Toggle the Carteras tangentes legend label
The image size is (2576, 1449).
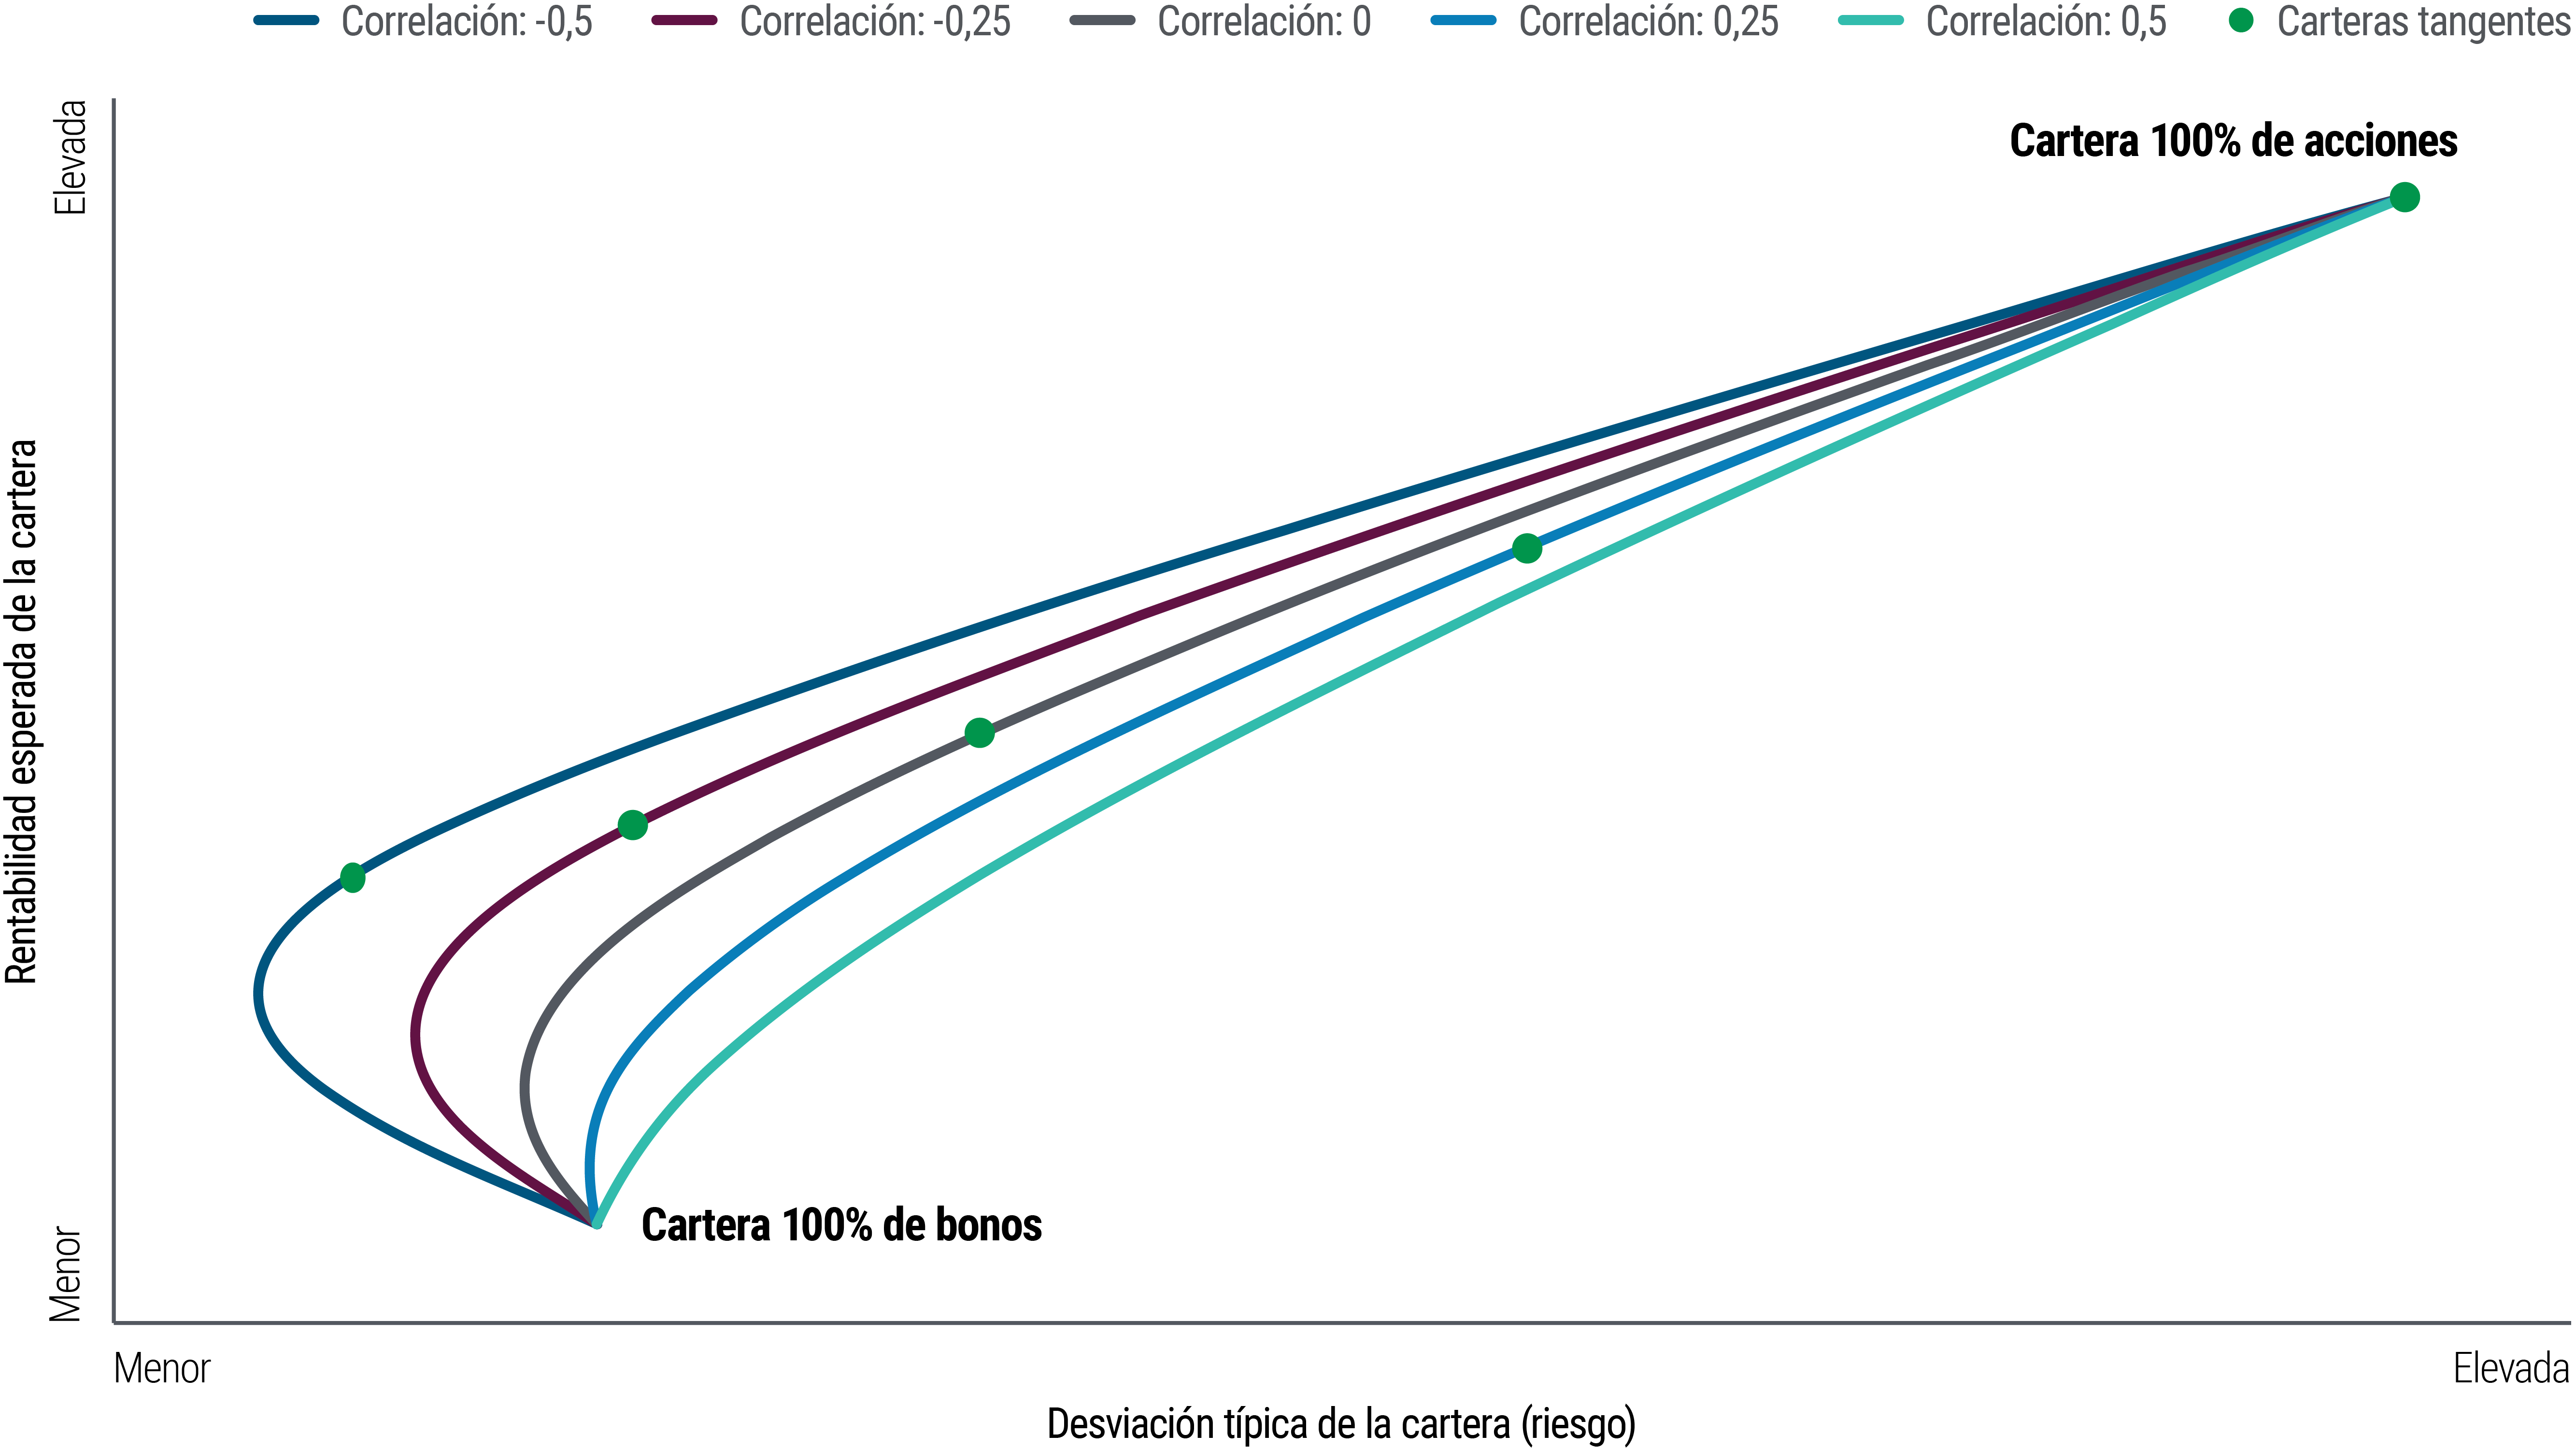pyautogui.click(x=2424, y=21)
